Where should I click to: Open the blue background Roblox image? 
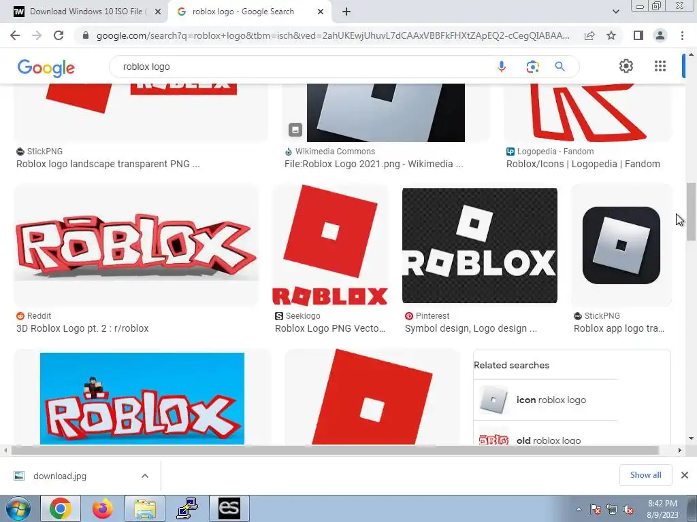142,398
